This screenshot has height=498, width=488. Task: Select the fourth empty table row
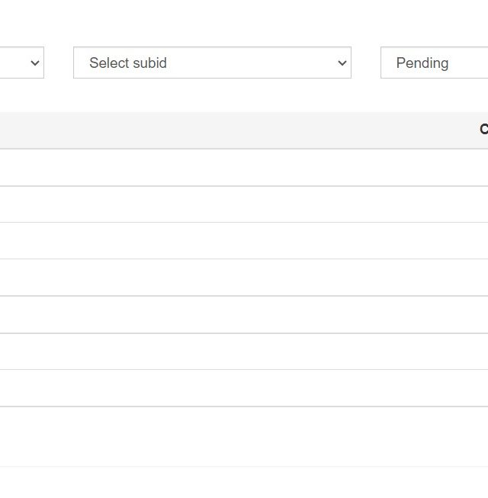(x=244, y=278)
